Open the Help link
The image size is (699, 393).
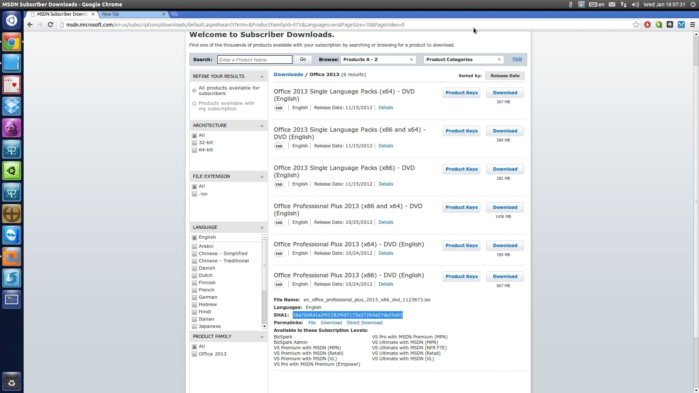pos(517,59)
